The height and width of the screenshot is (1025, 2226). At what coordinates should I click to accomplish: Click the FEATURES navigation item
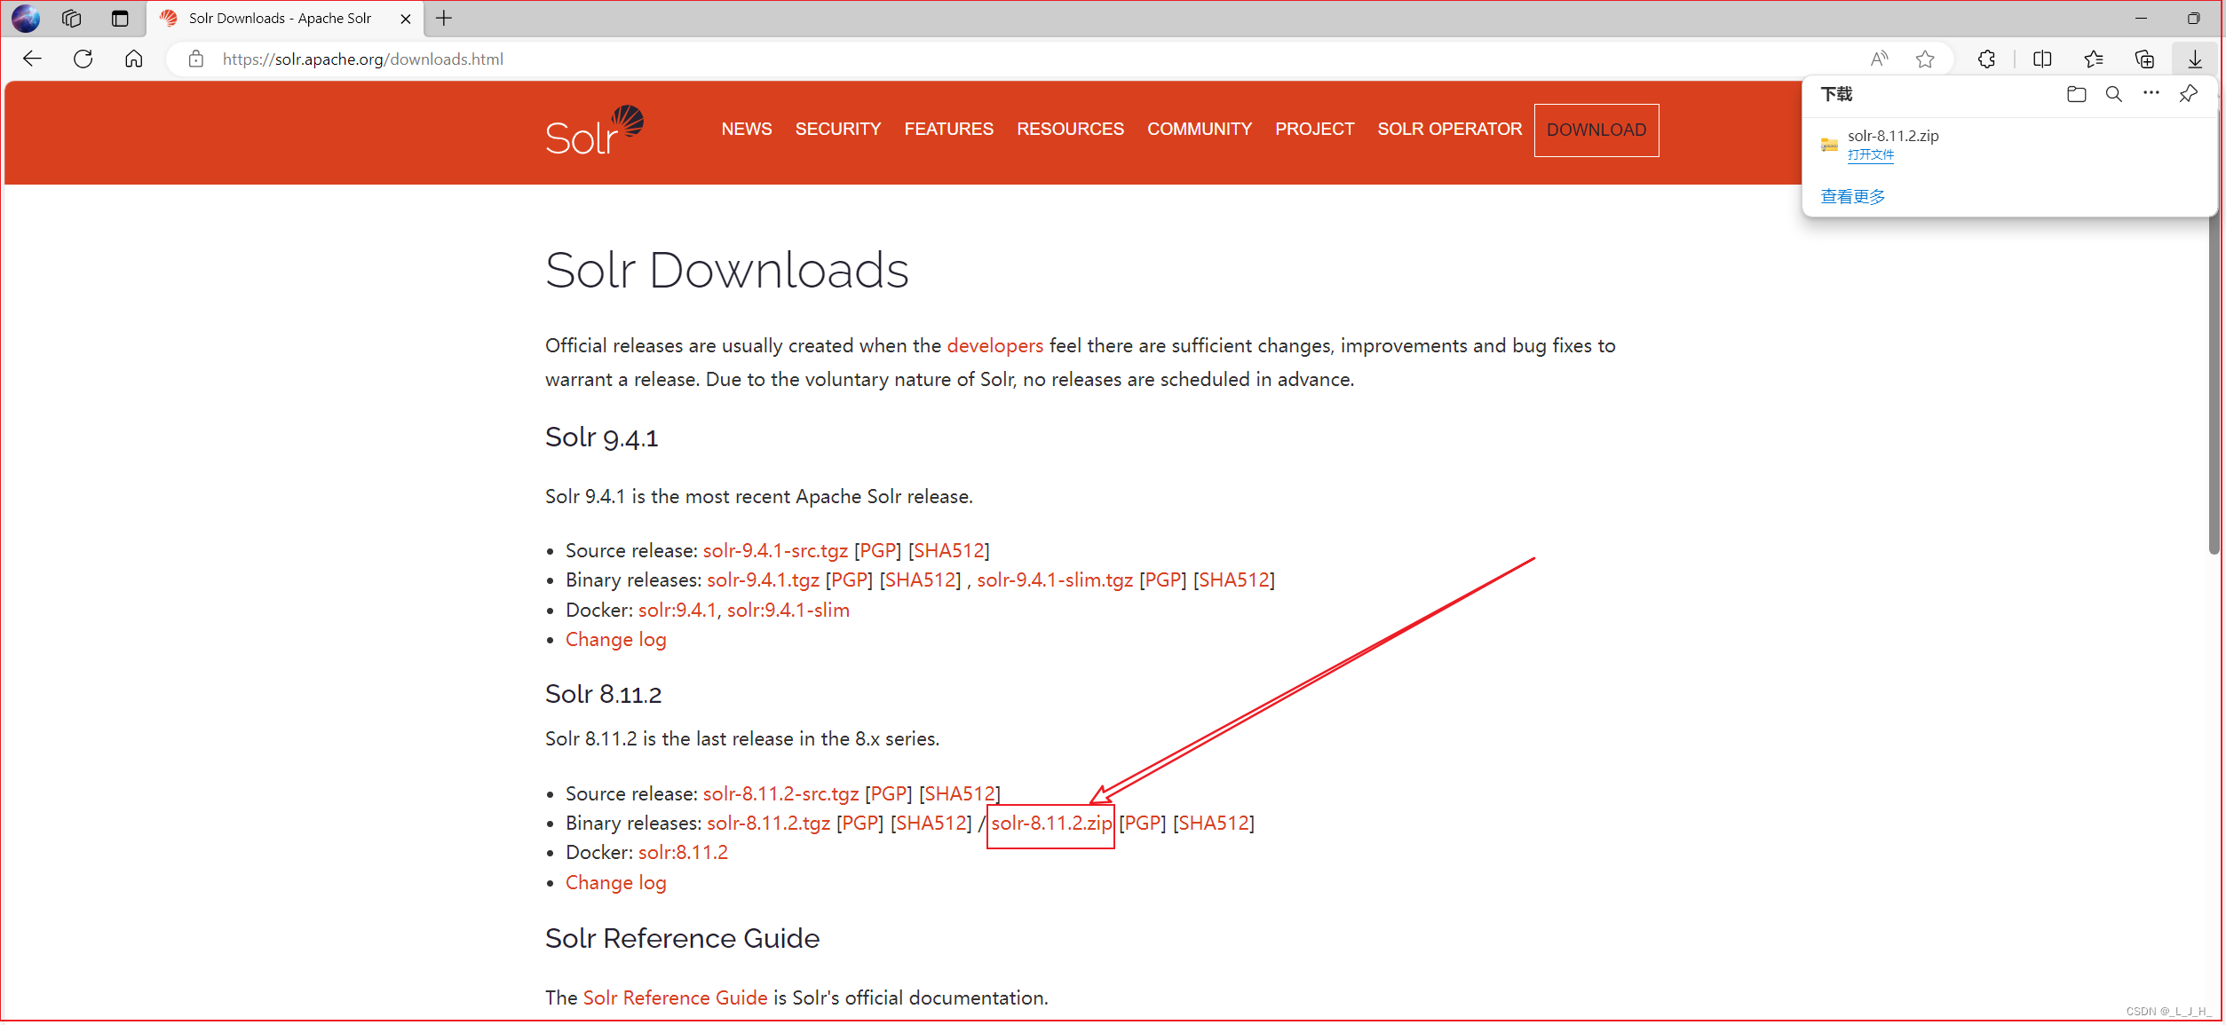pos(948,130)
